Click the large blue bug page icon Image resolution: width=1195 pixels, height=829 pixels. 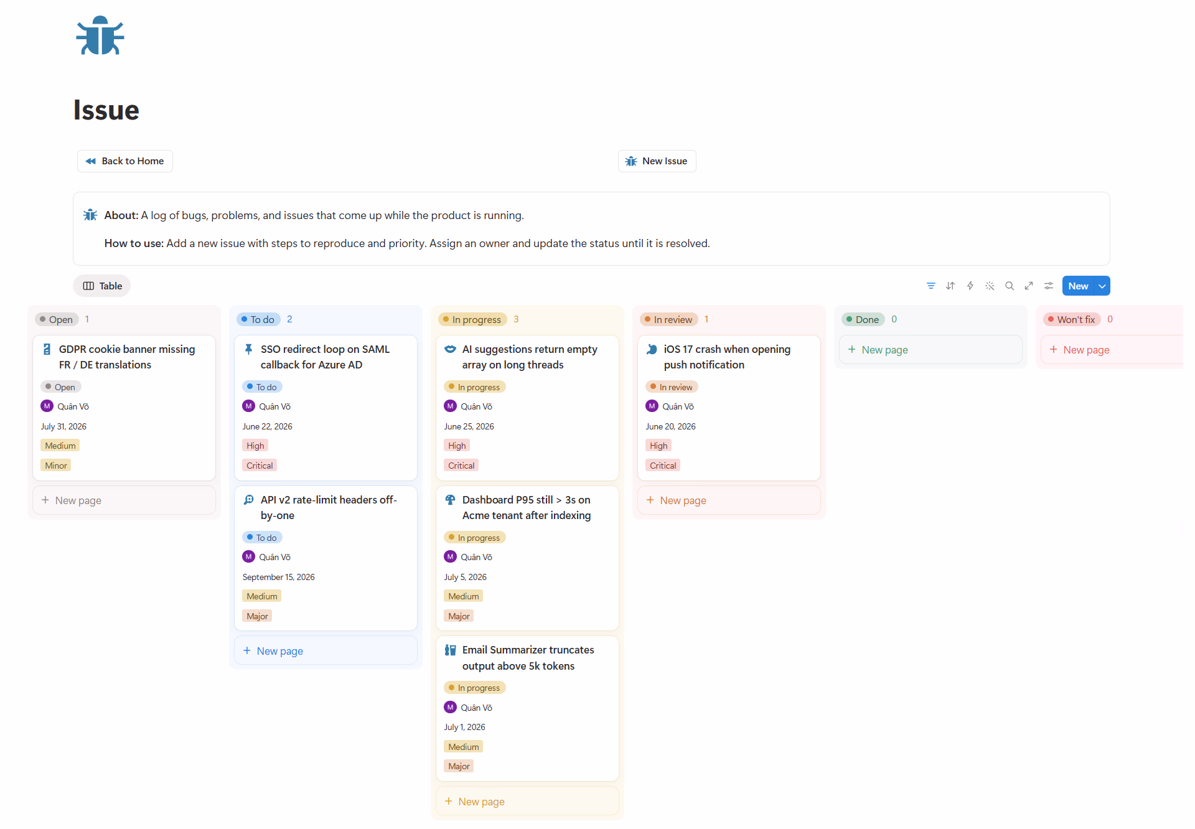click(100, 35)
